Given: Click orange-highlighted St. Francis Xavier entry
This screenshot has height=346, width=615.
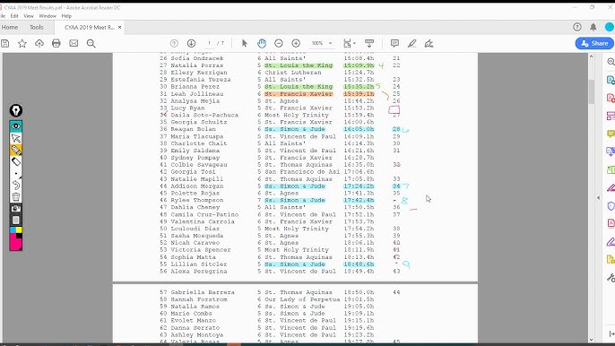Looking at the screenshot, I should [x=299, y=94].
